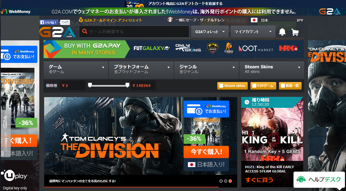Click the minimum price ¥2 field
This screenshot has width=346, height=191.
(x=72, y=86)
